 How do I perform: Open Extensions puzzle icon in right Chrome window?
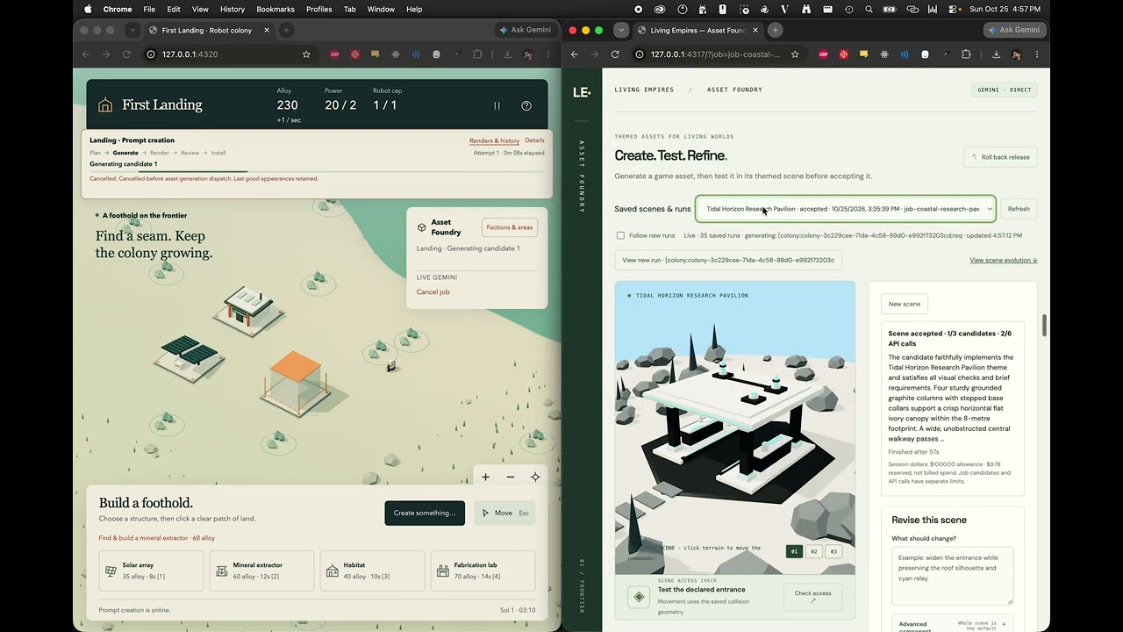[966, 54]
